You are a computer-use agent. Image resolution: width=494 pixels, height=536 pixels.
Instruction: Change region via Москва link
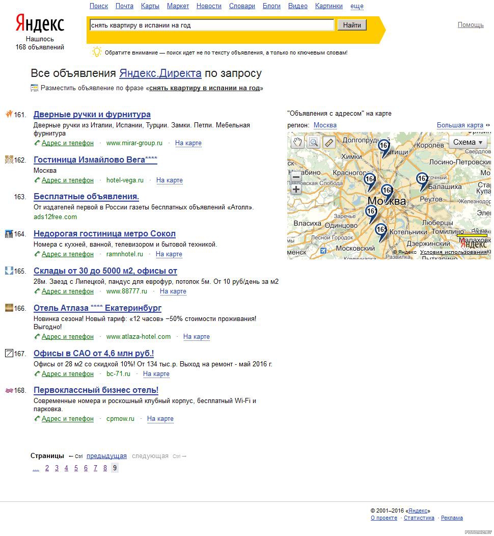point(325,125)
